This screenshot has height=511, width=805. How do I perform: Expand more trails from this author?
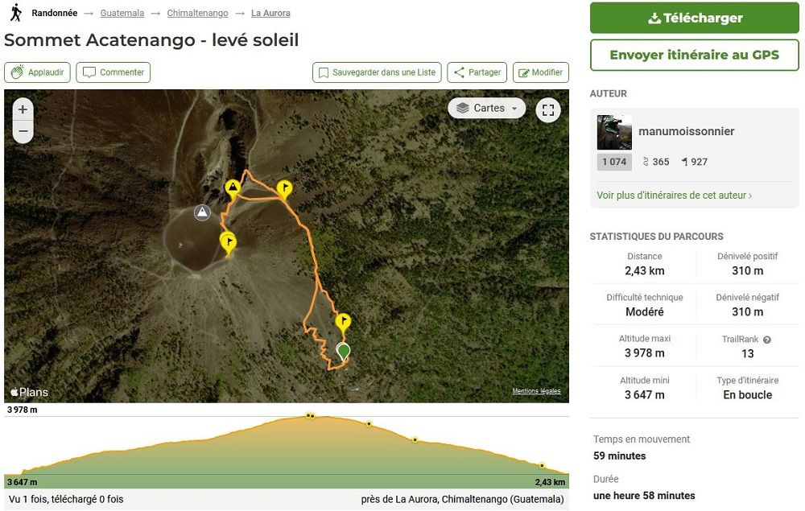(675, 195)
